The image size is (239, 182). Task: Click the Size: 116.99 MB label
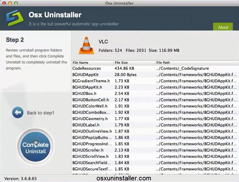[164, 50]
